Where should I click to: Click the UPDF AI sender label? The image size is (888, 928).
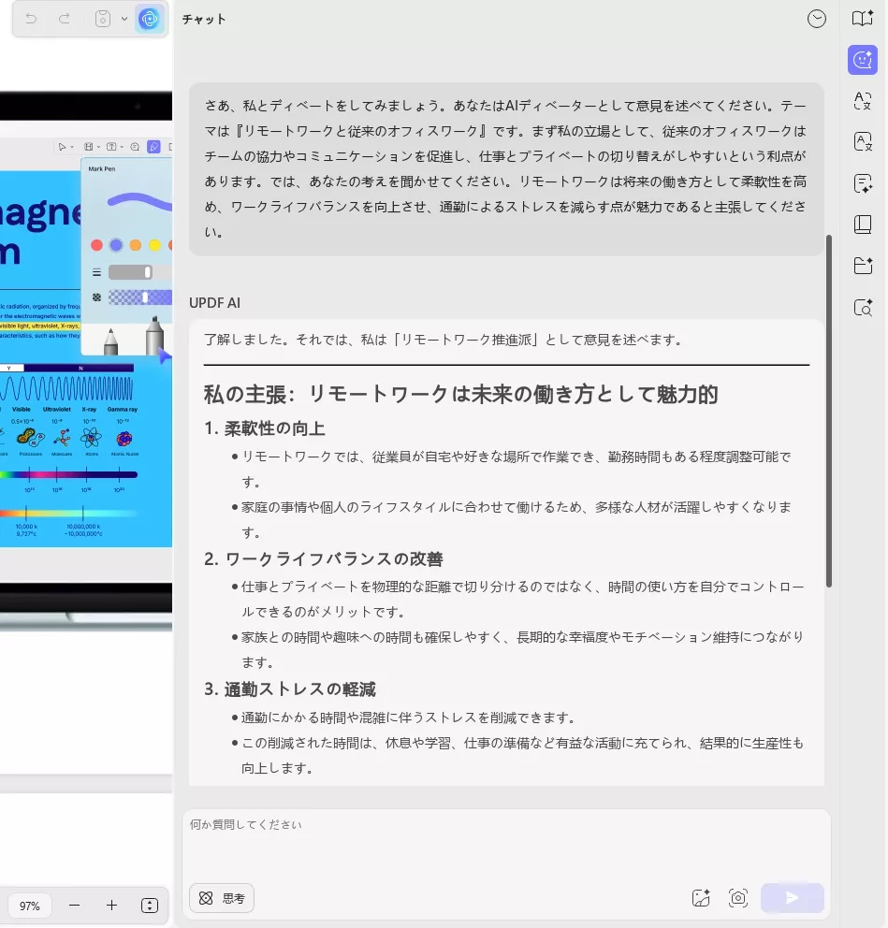[214, 302]
